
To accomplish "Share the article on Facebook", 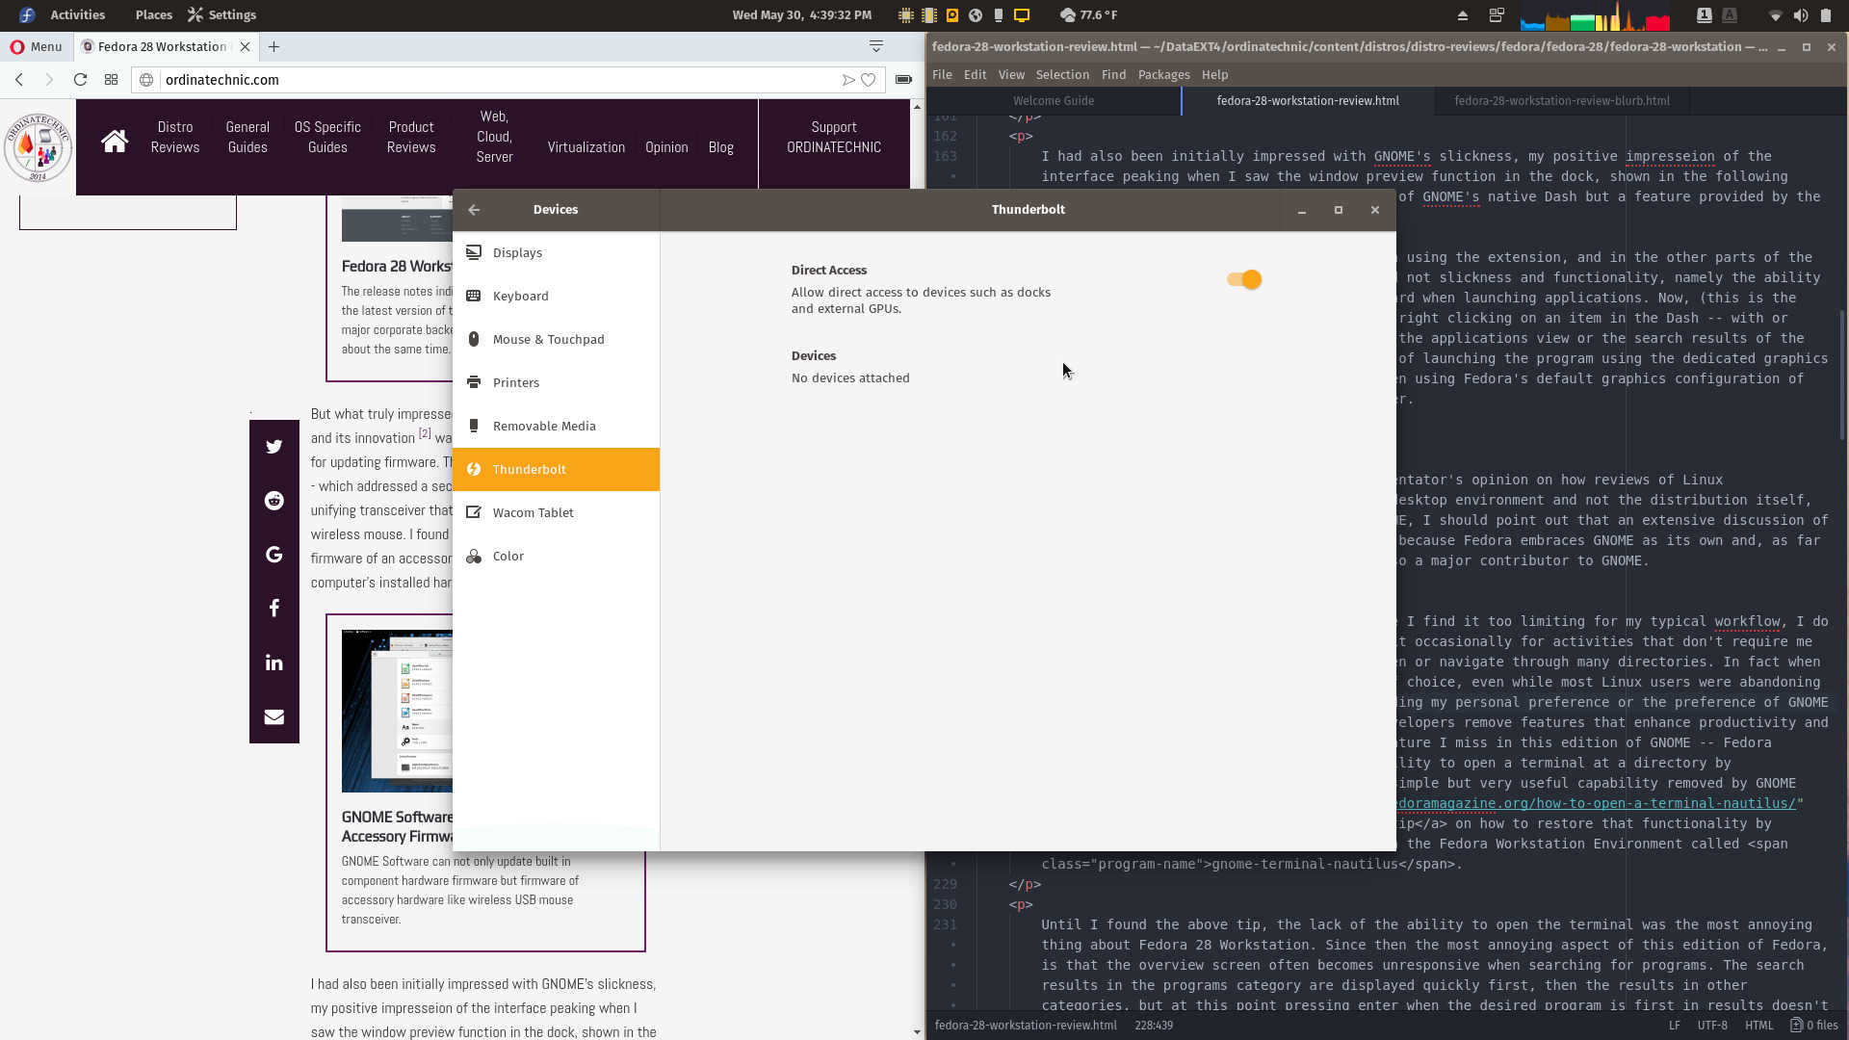I will click(x=274, y=609).
